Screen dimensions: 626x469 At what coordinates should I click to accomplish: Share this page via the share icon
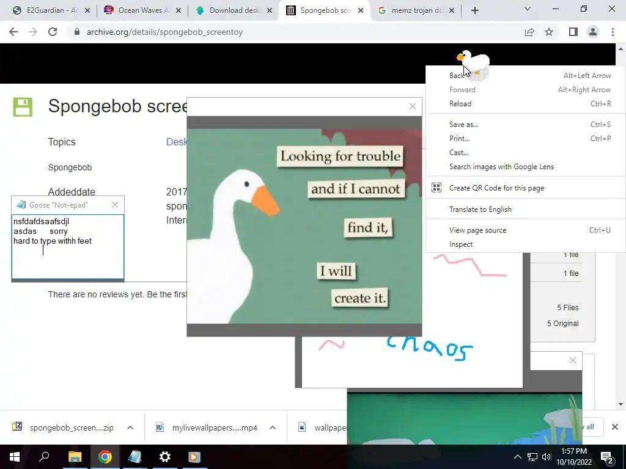pos(529,32)
